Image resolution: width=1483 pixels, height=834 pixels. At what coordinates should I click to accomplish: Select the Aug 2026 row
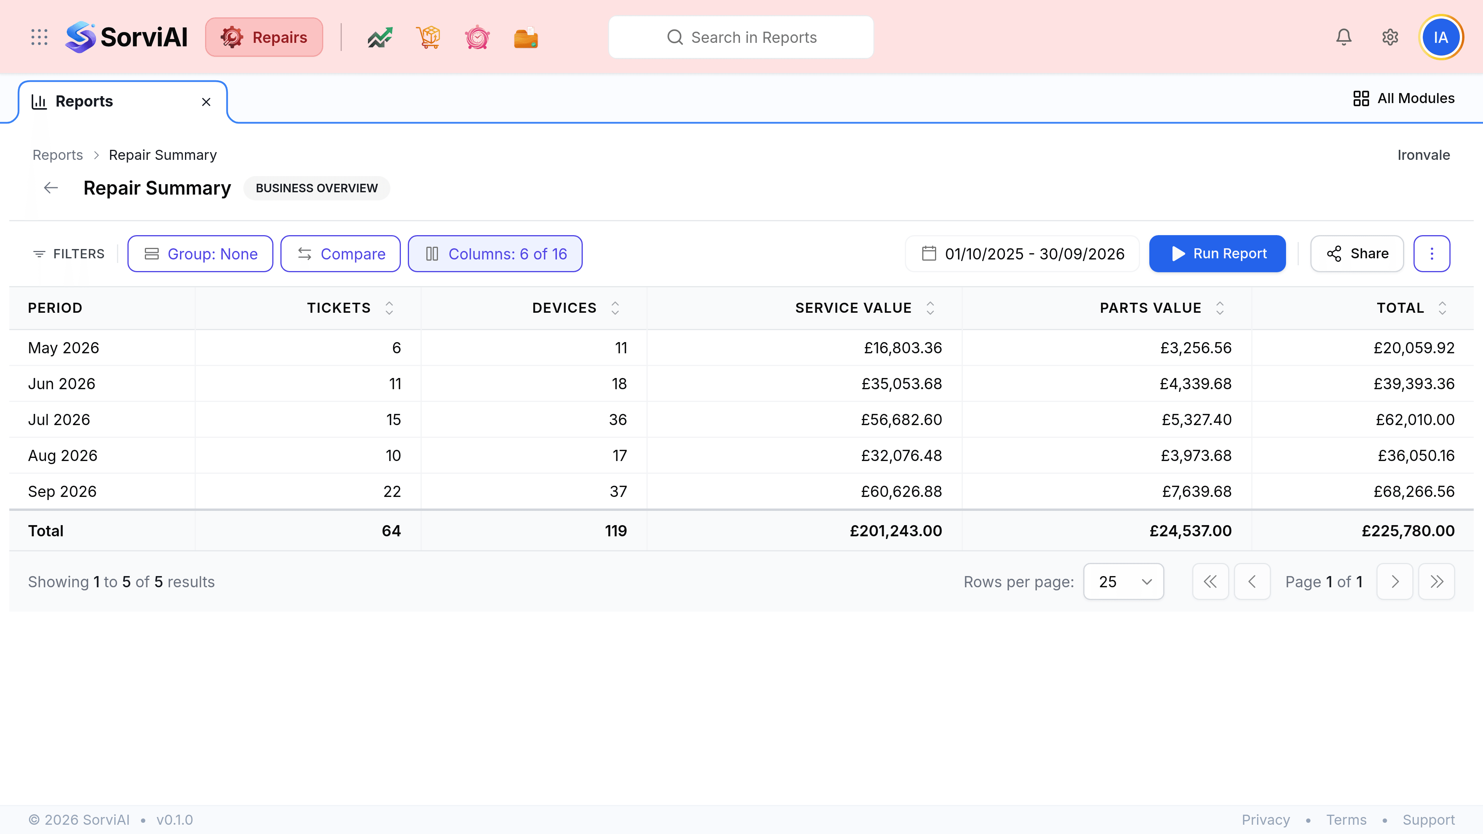pos(741,456)
